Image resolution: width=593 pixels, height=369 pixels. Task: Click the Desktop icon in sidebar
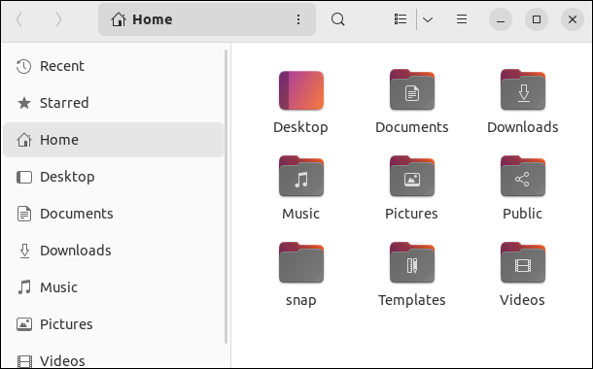click(24, 177)
